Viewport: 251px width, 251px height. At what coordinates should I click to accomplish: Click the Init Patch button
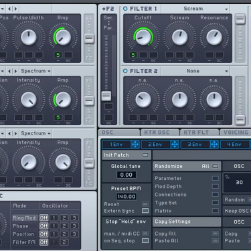point(127,155)
